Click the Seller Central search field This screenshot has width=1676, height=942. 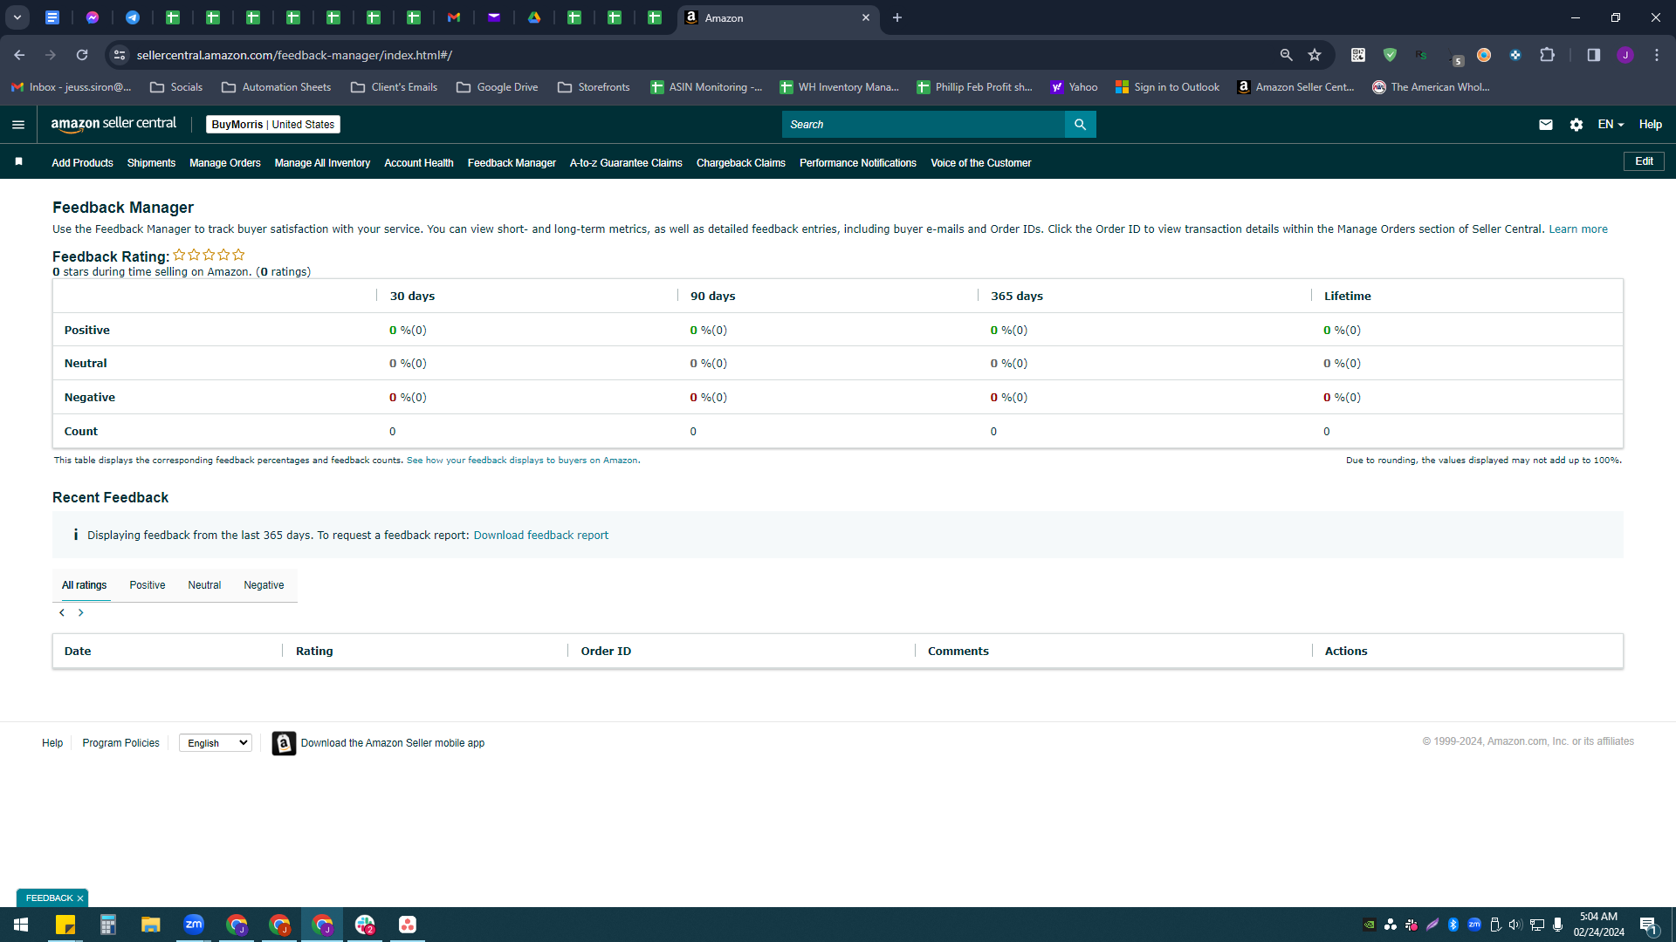[924, 125]
